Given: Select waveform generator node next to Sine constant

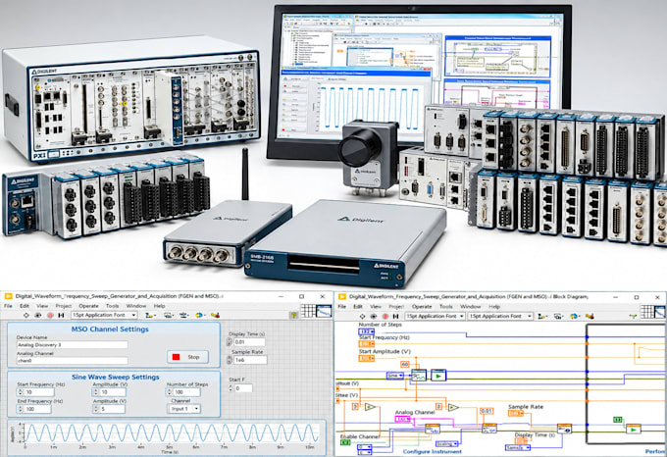Looking at the screenshot, I should (419, 376).
